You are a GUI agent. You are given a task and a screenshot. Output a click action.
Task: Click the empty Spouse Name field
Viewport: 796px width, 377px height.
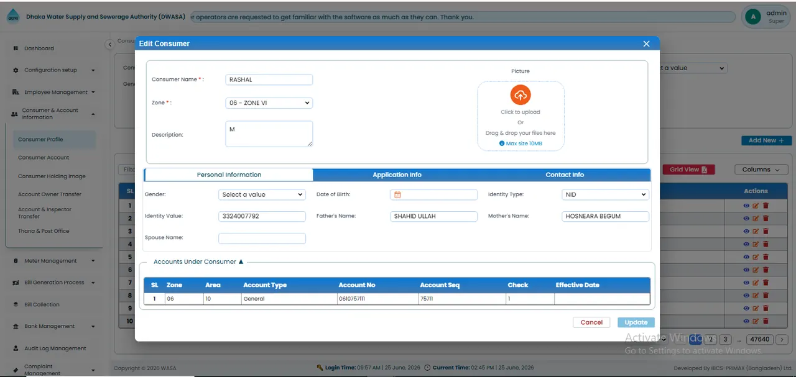(262, 238)
